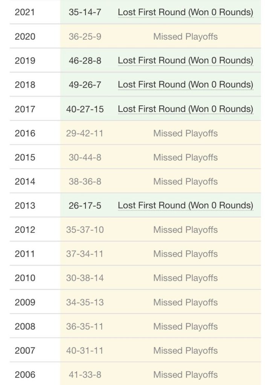Screen dimensions: 274x385
Task: Click the 2012 Missed Playoffs text
Action: (185, 230)
